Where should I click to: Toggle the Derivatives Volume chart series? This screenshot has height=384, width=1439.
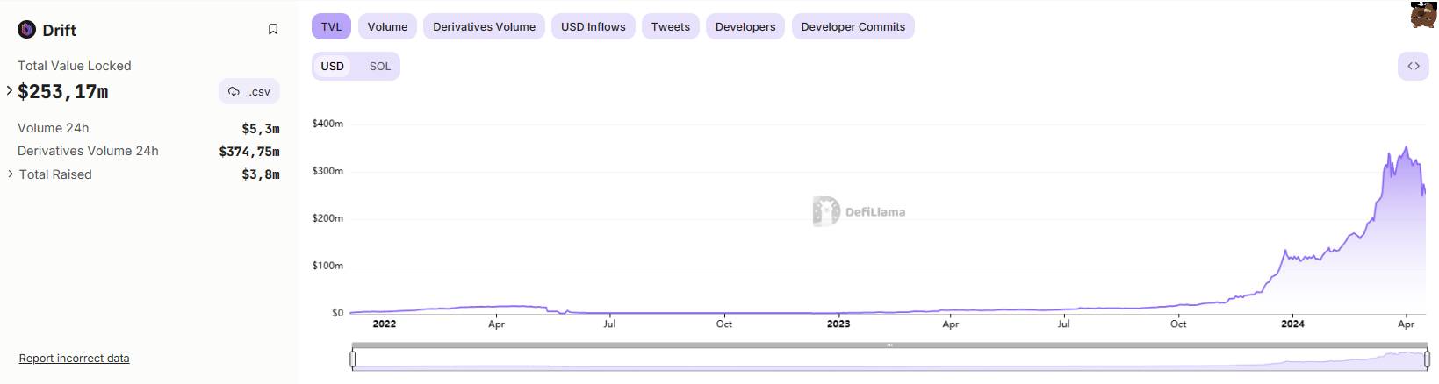[x=484, y=26]
